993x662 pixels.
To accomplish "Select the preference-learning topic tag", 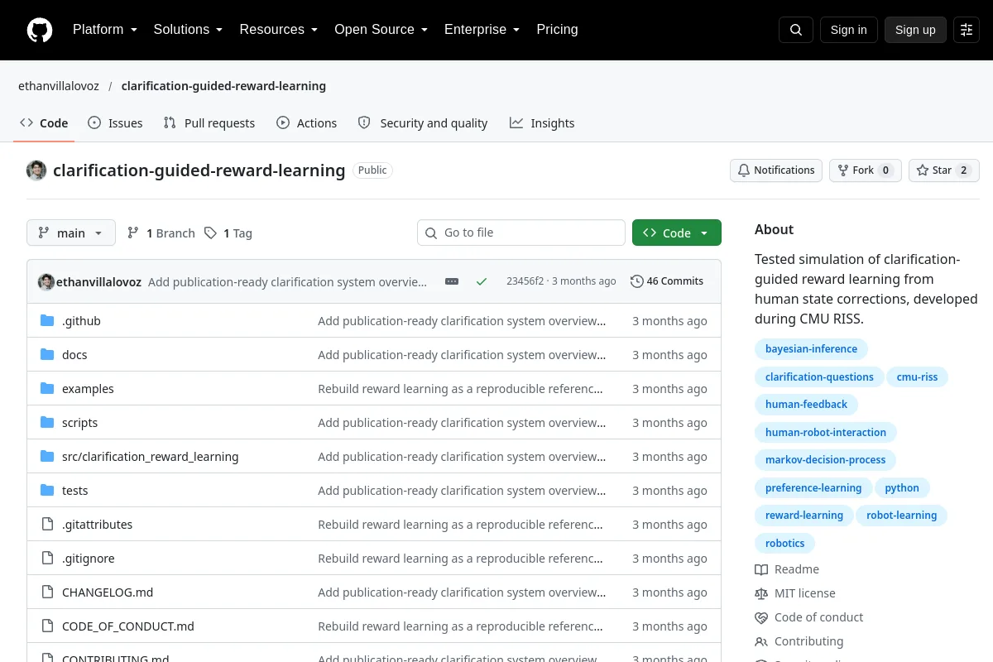I will tap(813, 488).
